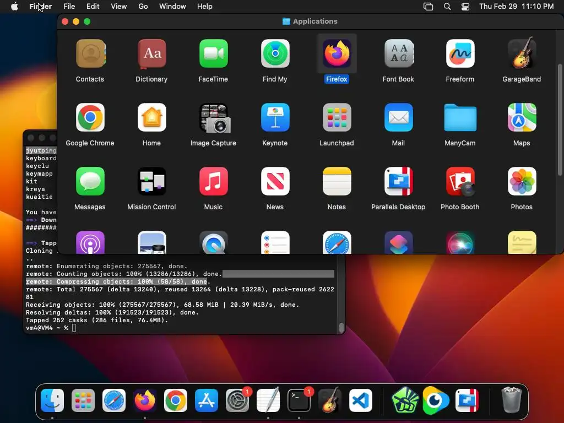Viewport: 564px width, 423px height.
Task: Open the Freeform app icon
Action: tap(460, 54)
